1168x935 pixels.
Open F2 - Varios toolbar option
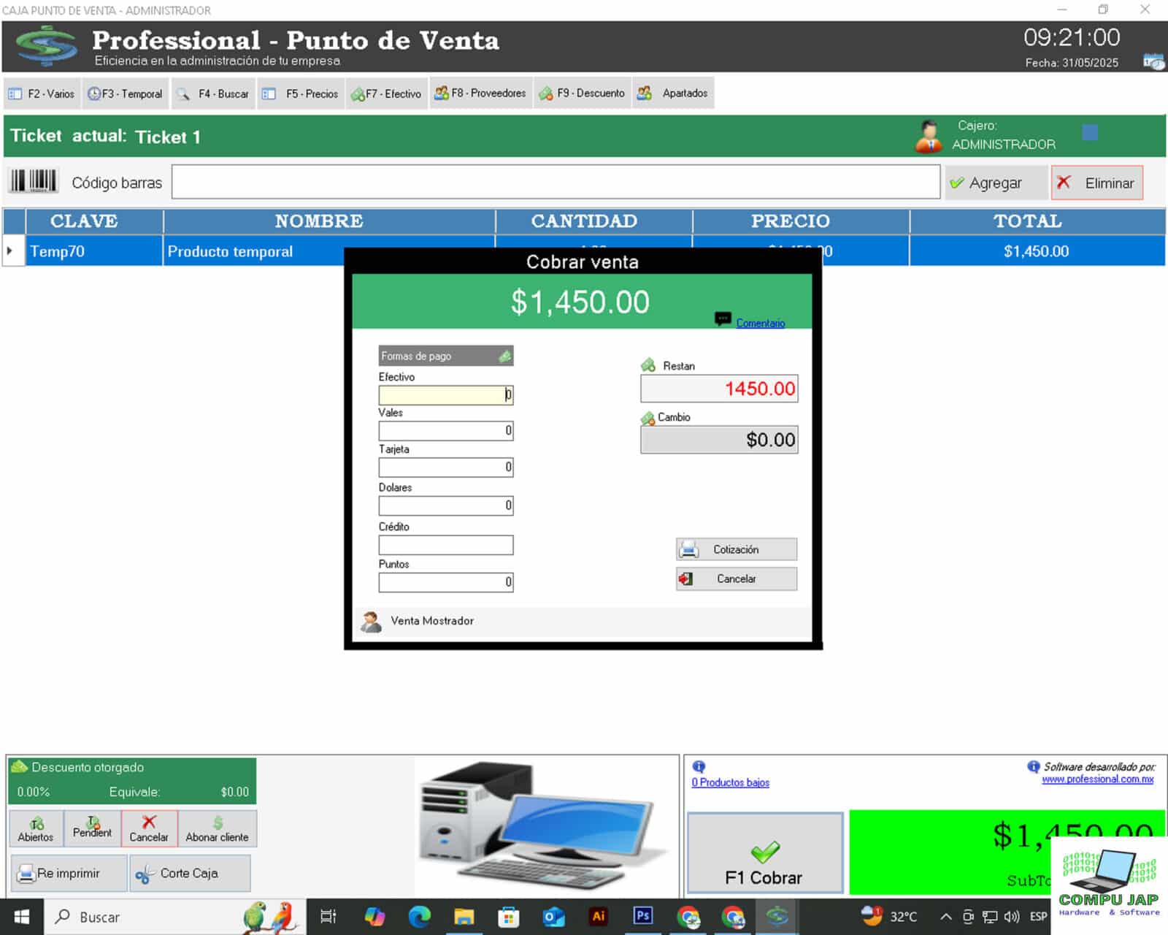(42, 93)
